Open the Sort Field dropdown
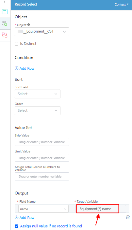The height and width of the screenshot is (230, 132). [x=38, y=94]
